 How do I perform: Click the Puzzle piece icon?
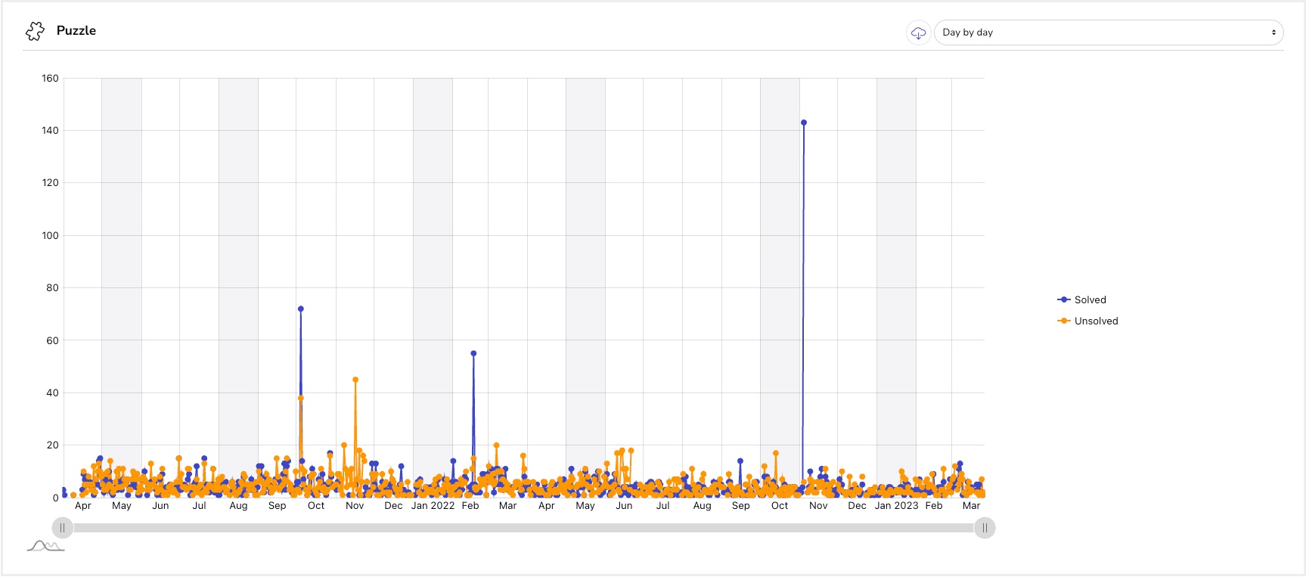[x=35, y=31]
